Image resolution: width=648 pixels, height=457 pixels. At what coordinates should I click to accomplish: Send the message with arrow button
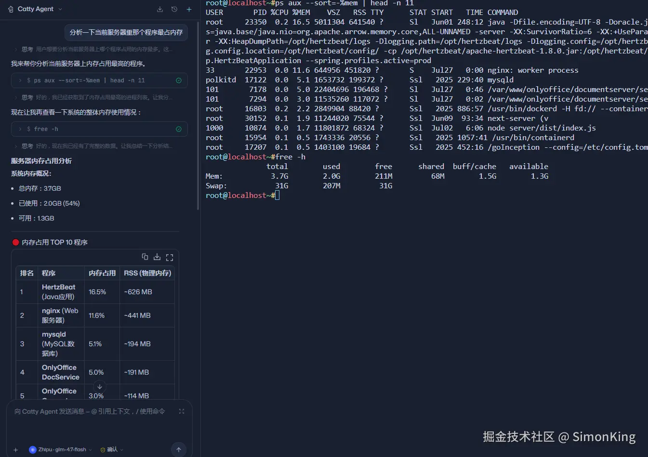(179, 450)
